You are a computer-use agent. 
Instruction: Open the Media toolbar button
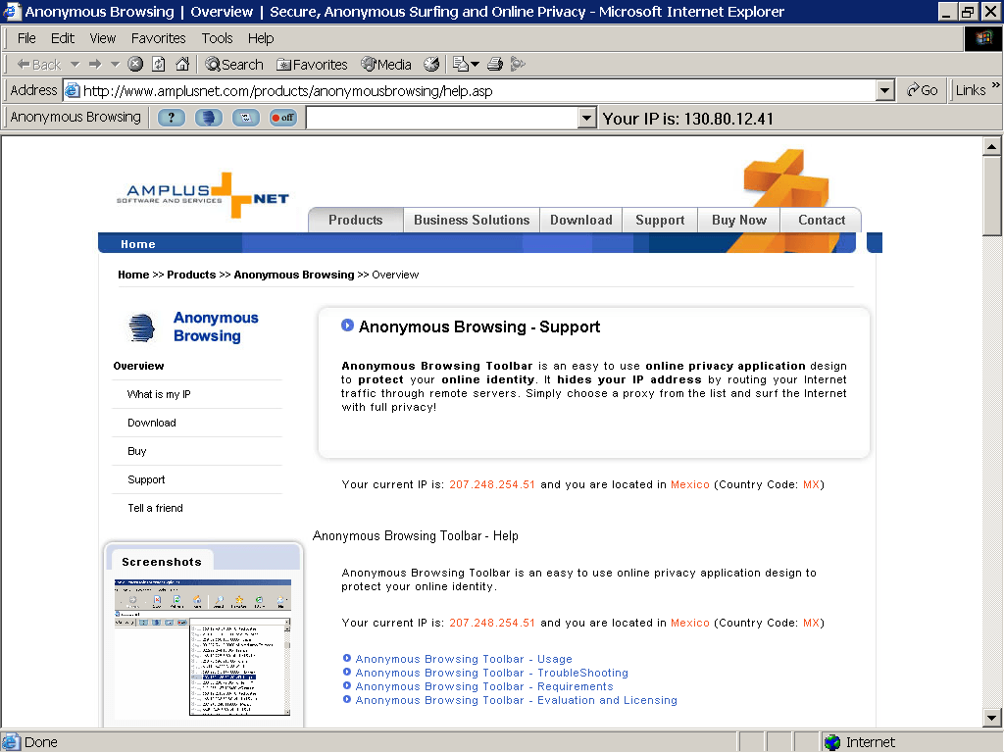[x=386, y=65]
